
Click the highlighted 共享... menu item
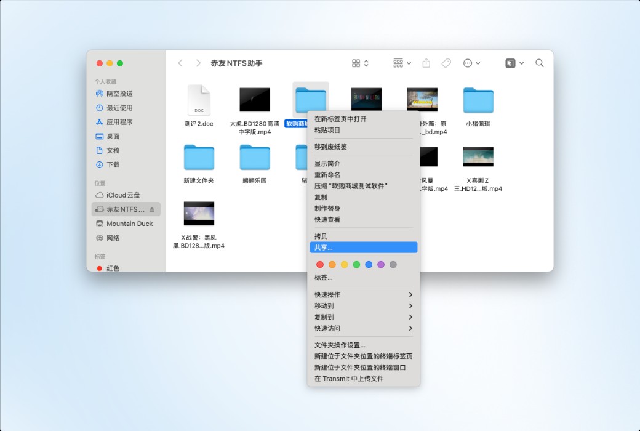pos(363,247)
